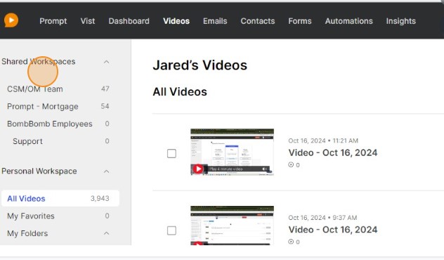Check the box for the 11:21 AM video
Viewport: 444px width, 260px height.
(x=171, y=153)
